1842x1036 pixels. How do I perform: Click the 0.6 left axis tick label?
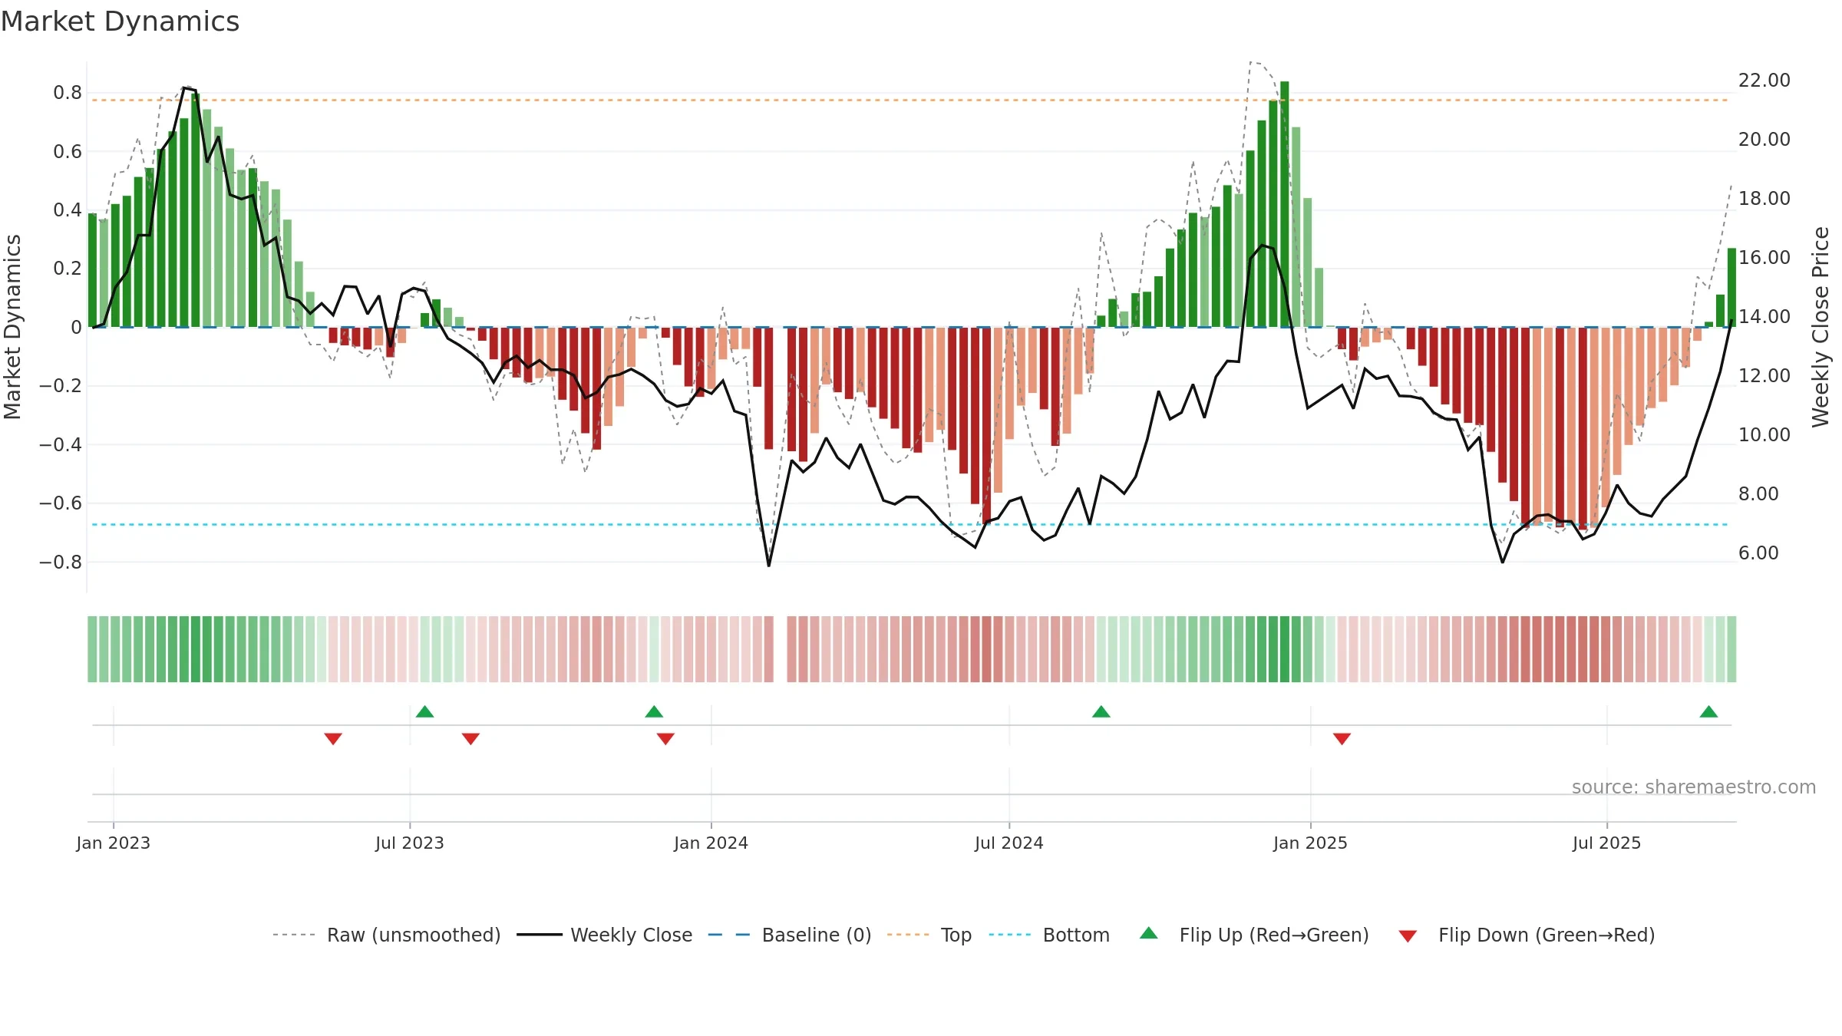pyautogui.click(x=68, y=152)
